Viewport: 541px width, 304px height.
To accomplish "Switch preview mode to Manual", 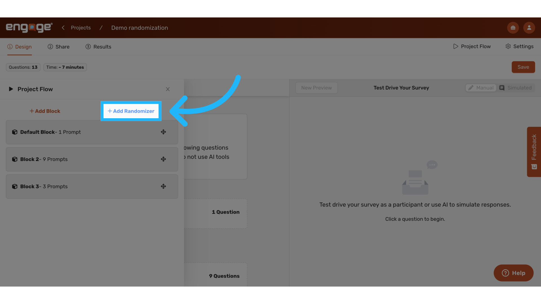I will [481, 88].
